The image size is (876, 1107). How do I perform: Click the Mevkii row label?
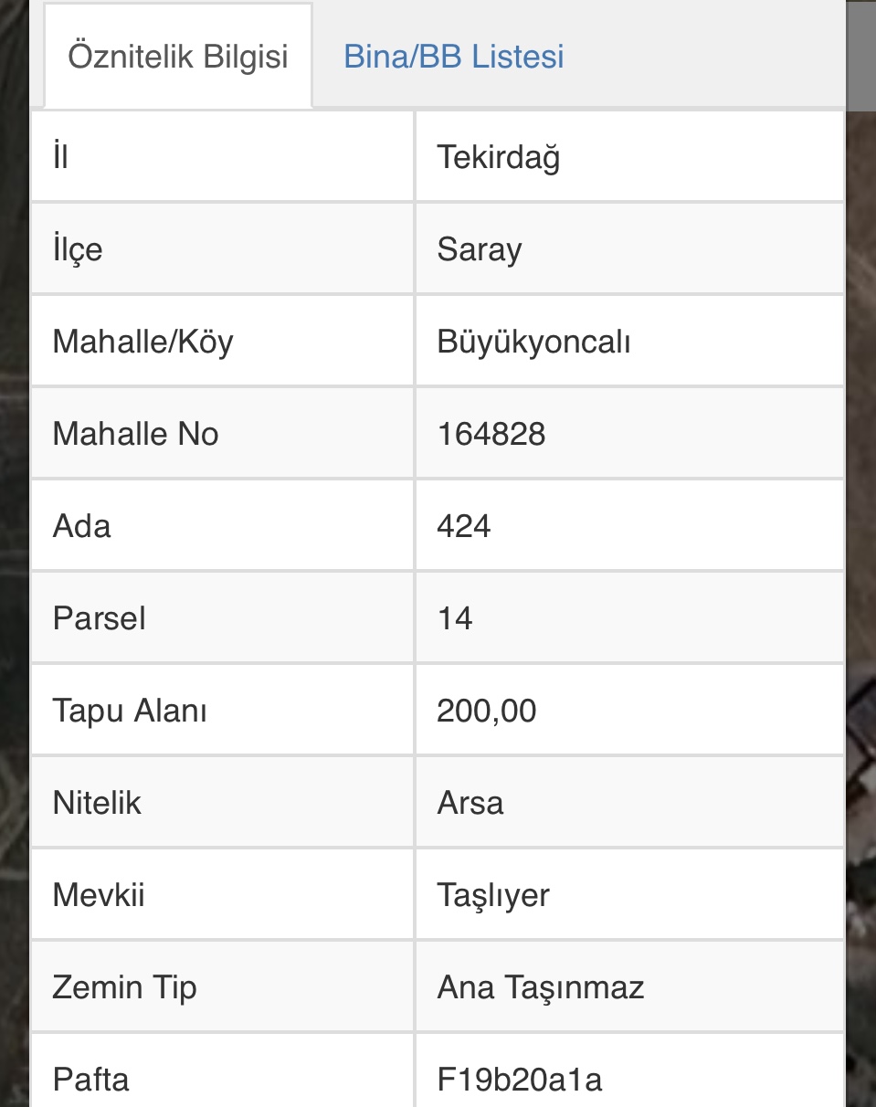(99, 895)
